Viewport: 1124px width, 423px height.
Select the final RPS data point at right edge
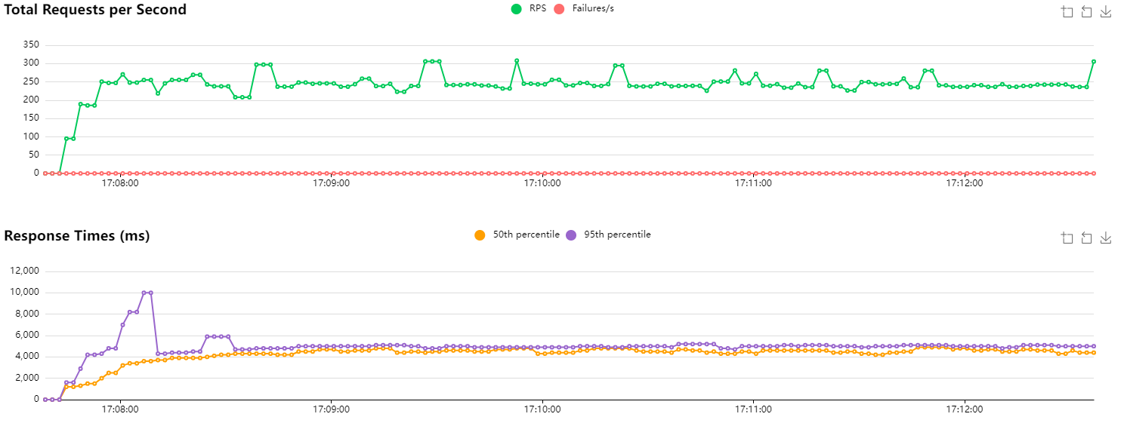(x=1093, y=62)
